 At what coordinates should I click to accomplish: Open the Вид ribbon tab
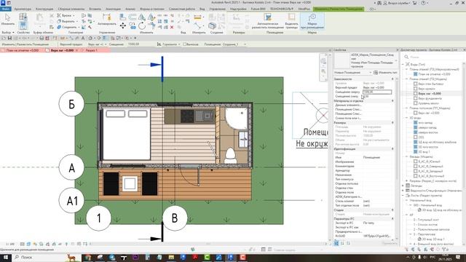point(202,9)
